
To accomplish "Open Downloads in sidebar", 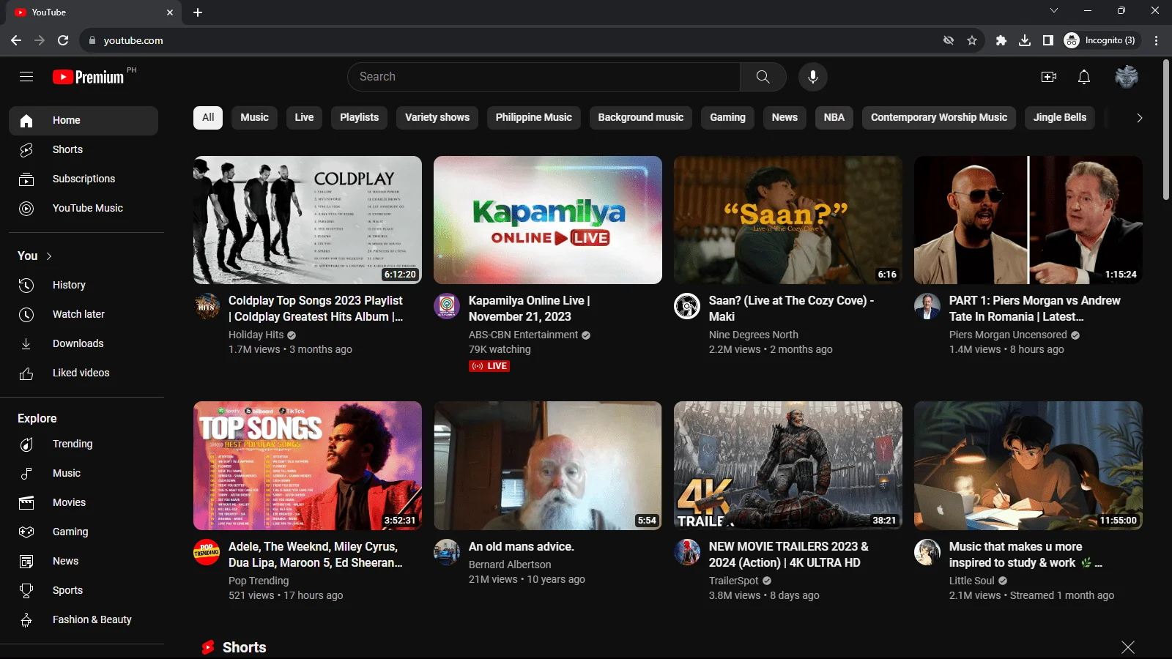I will click(84, 343).
